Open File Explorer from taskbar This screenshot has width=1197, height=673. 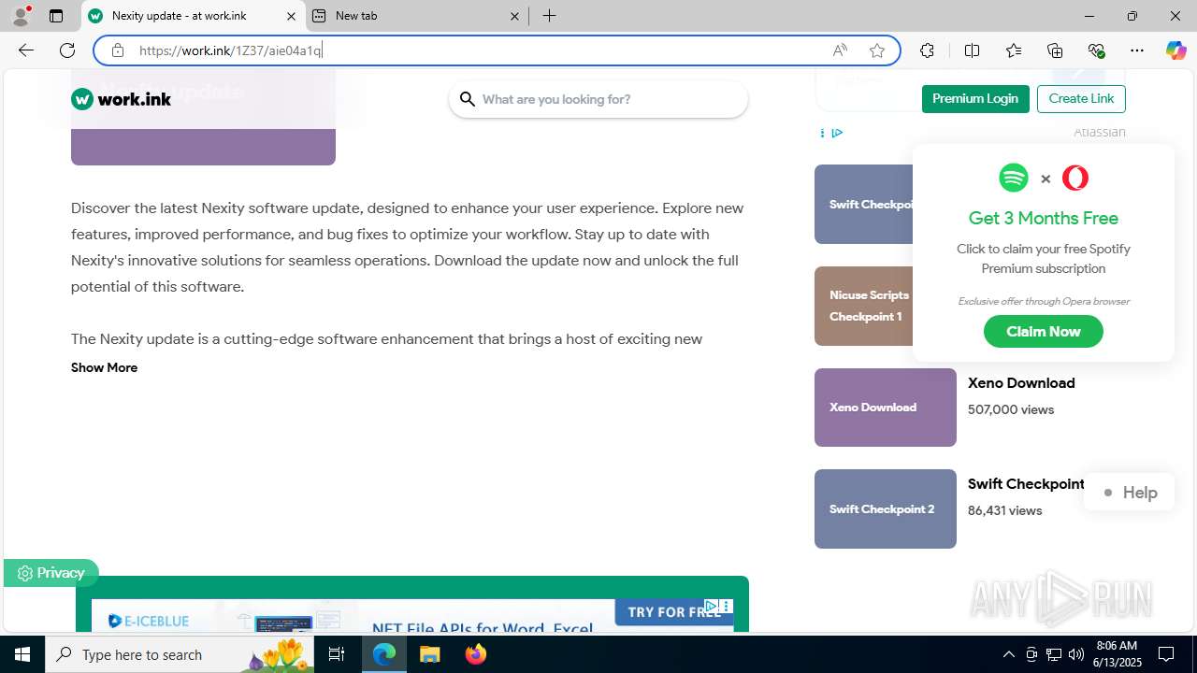point(430,654)
